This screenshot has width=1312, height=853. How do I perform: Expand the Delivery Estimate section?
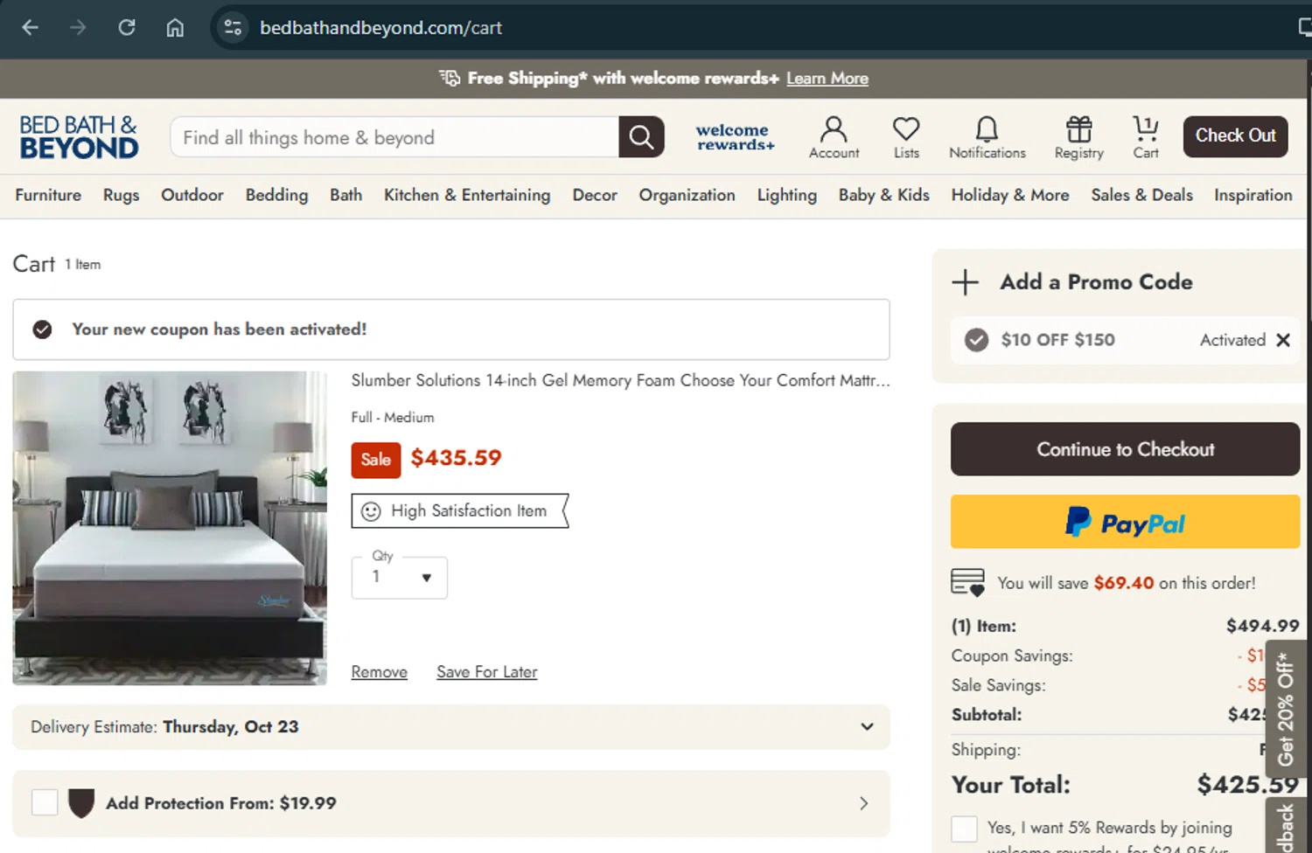(x=866, y=727)
